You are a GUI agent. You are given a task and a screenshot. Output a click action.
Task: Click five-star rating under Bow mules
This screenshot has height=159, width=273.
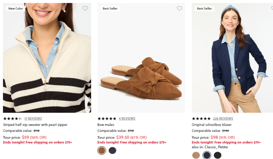point(107,119)
